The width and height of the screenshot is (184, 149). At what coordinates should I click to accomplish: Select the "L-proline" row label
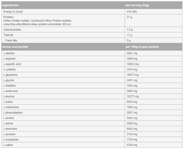[x=9, y=118]
